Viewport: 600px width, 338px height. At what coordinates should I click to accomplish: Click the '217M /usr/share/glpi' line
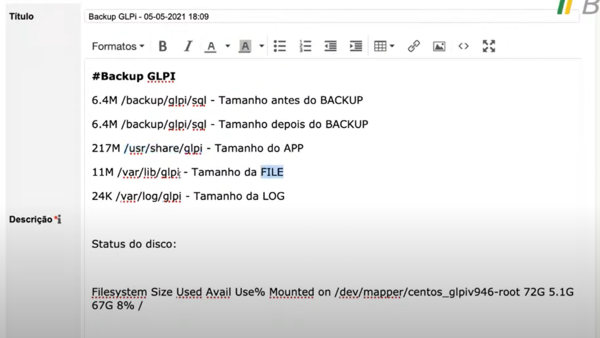pos(197,148)
